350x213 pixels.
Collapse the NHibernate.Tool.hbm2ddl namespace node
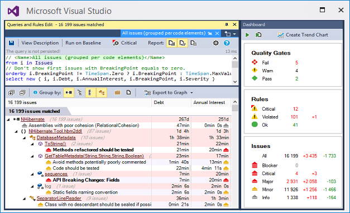(16, 132)
